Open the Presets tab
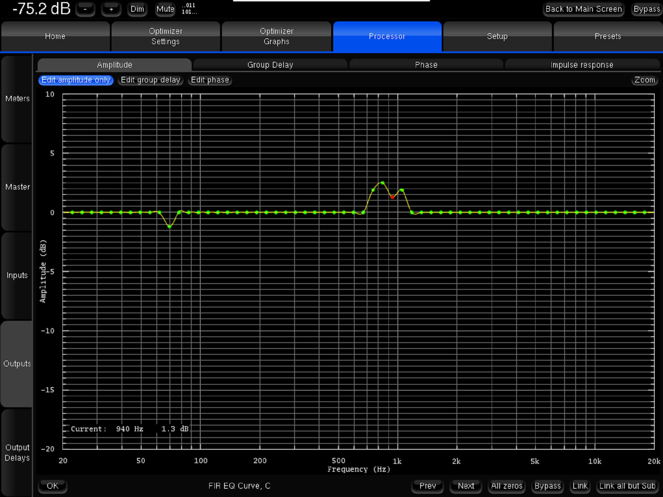This screenshot has height=497, width=663. pos(608,36)
